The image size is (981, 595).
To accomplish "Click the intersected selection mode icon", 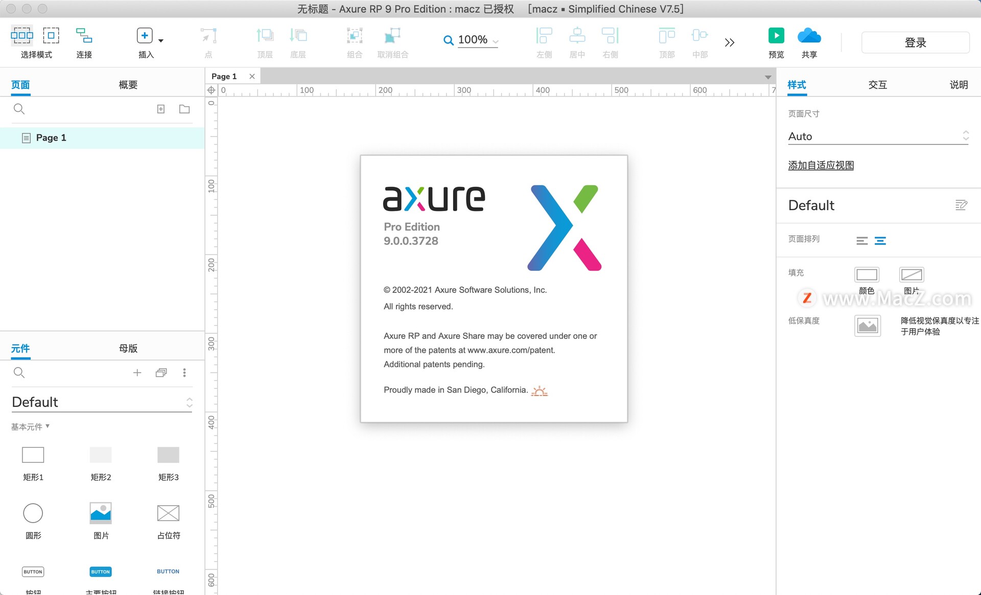I will tap(22, 35).
